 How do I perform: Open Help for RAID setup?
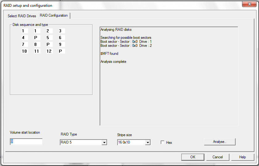pyautogui.click(x=243, y=157)
